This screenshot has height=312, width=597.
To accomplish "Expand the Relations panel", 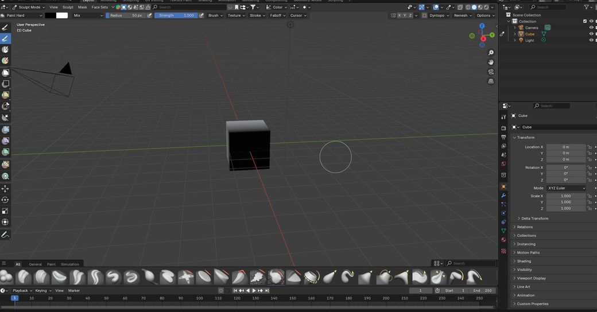I will [x=525, y=227].
